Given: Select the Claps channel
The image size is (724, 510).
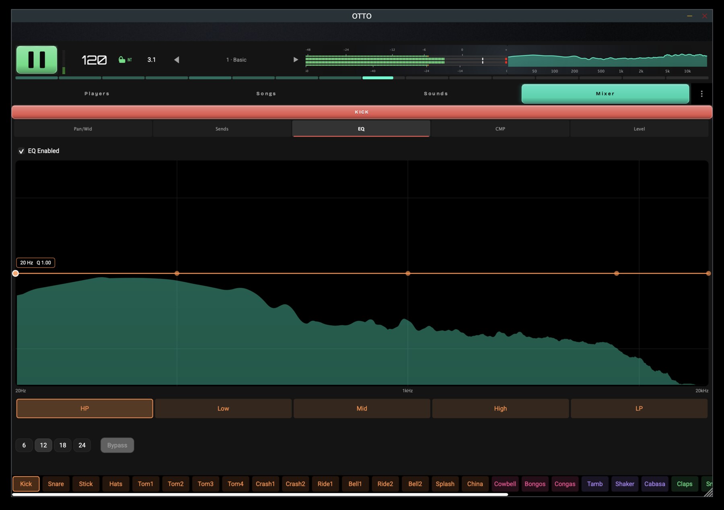Looking at the screenshot, I should pyautogui.click(x=685, y=484).
